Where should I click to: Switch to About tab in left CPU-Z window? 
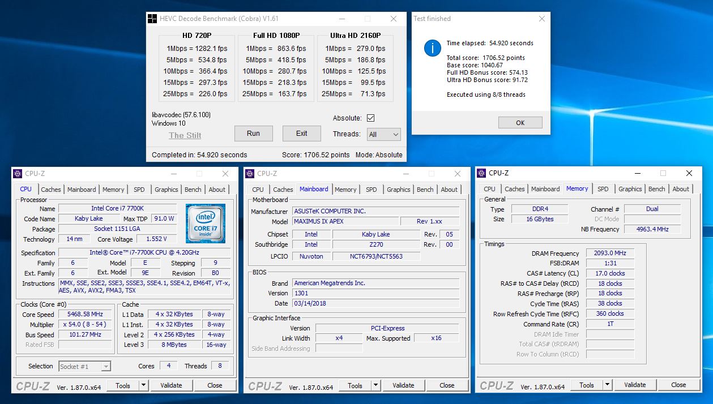tap(217, 190)
